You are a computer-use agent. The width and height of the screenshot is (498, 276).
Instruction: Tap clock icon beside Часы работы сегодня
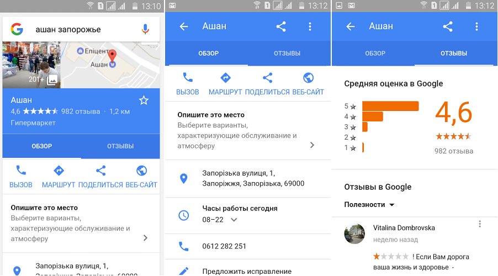click(x=183, y=215)
